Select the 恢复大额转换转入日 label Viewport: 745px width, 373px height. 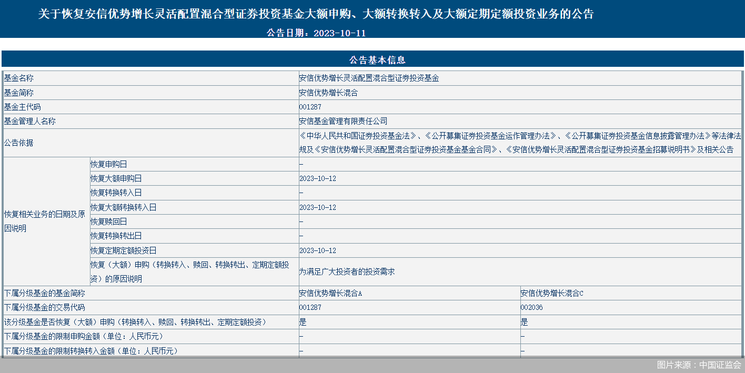click(124, 207)
